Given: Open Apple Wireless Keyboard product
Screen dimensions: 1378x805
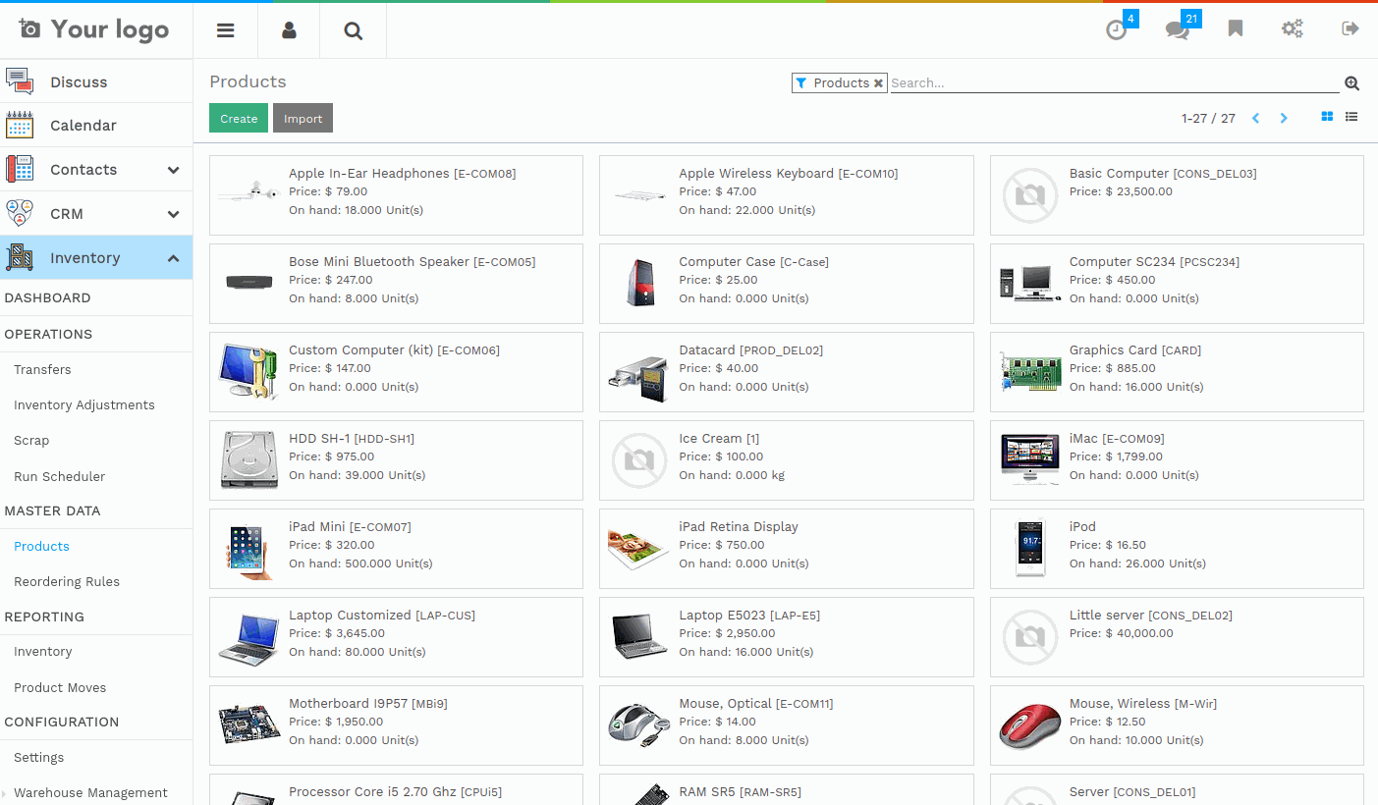Looking at the screenshot, I should pyautogui.click(x=786, y=195).
